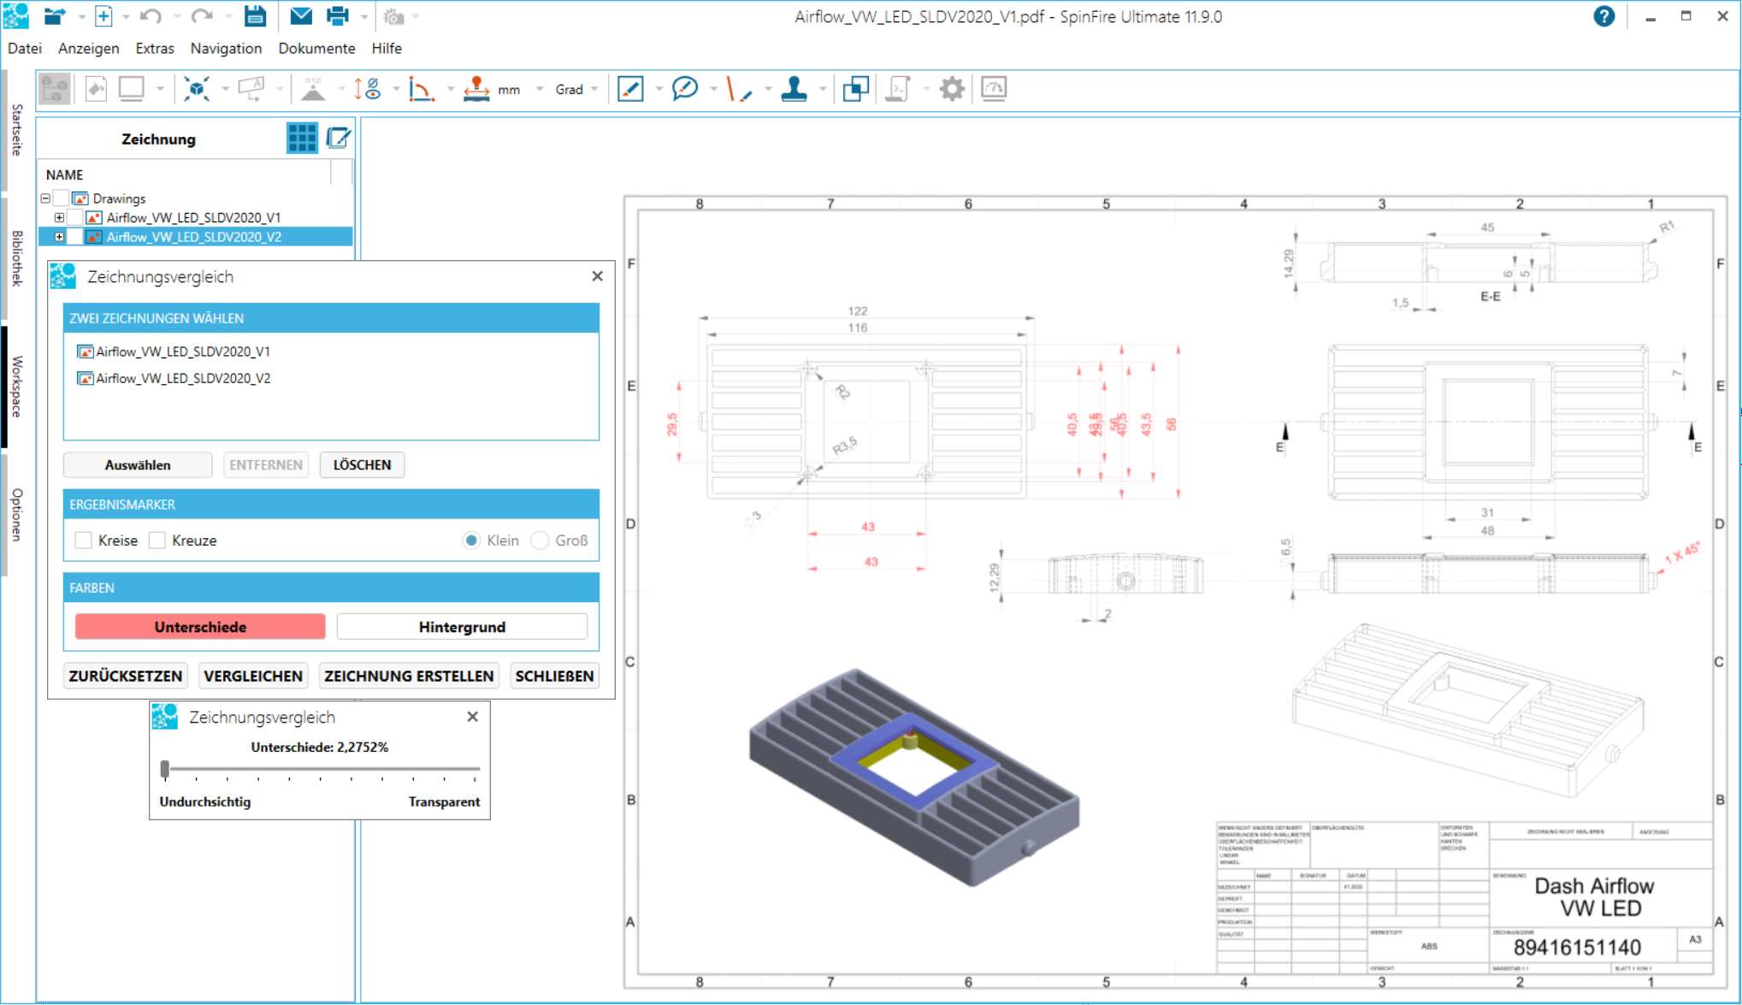The height and width of the screenshot is (1005, 1742).
Task: Select the angle measurement tool
Action: [x=421, y=89]
